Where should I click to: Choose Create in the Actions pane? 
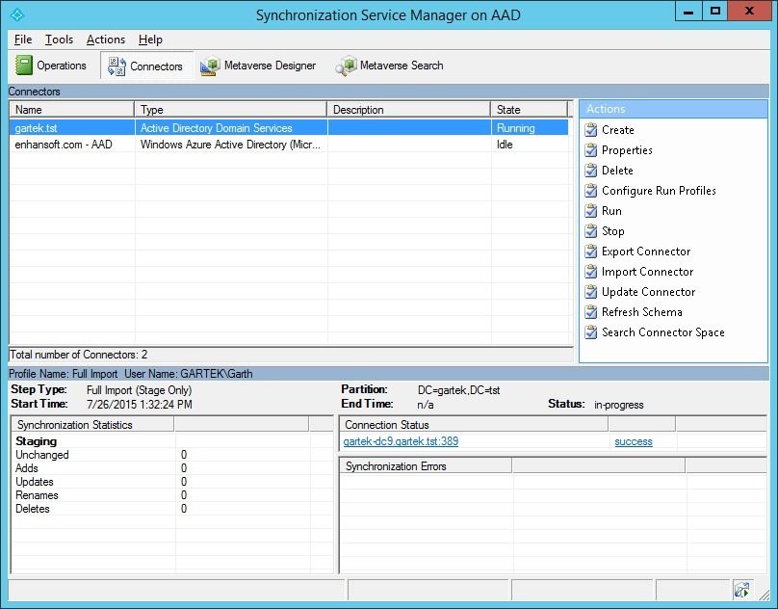pyautogui.click(x=618, y=130)
